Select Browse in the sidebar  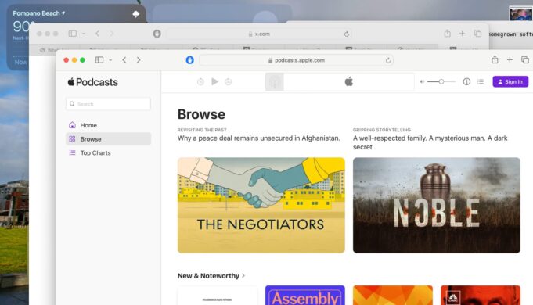(108, 139)
